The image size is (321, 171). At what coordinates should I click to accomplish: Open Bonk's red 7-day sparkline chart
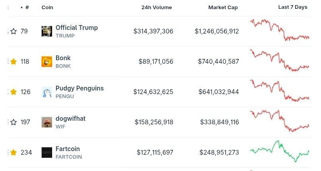click(x=279, y=61)
